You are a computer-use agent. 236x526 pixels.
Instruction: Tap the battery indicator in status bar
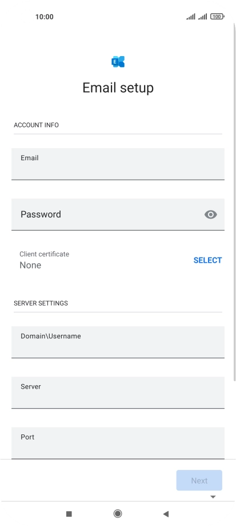pyautogui.click(x=217, y=17)
